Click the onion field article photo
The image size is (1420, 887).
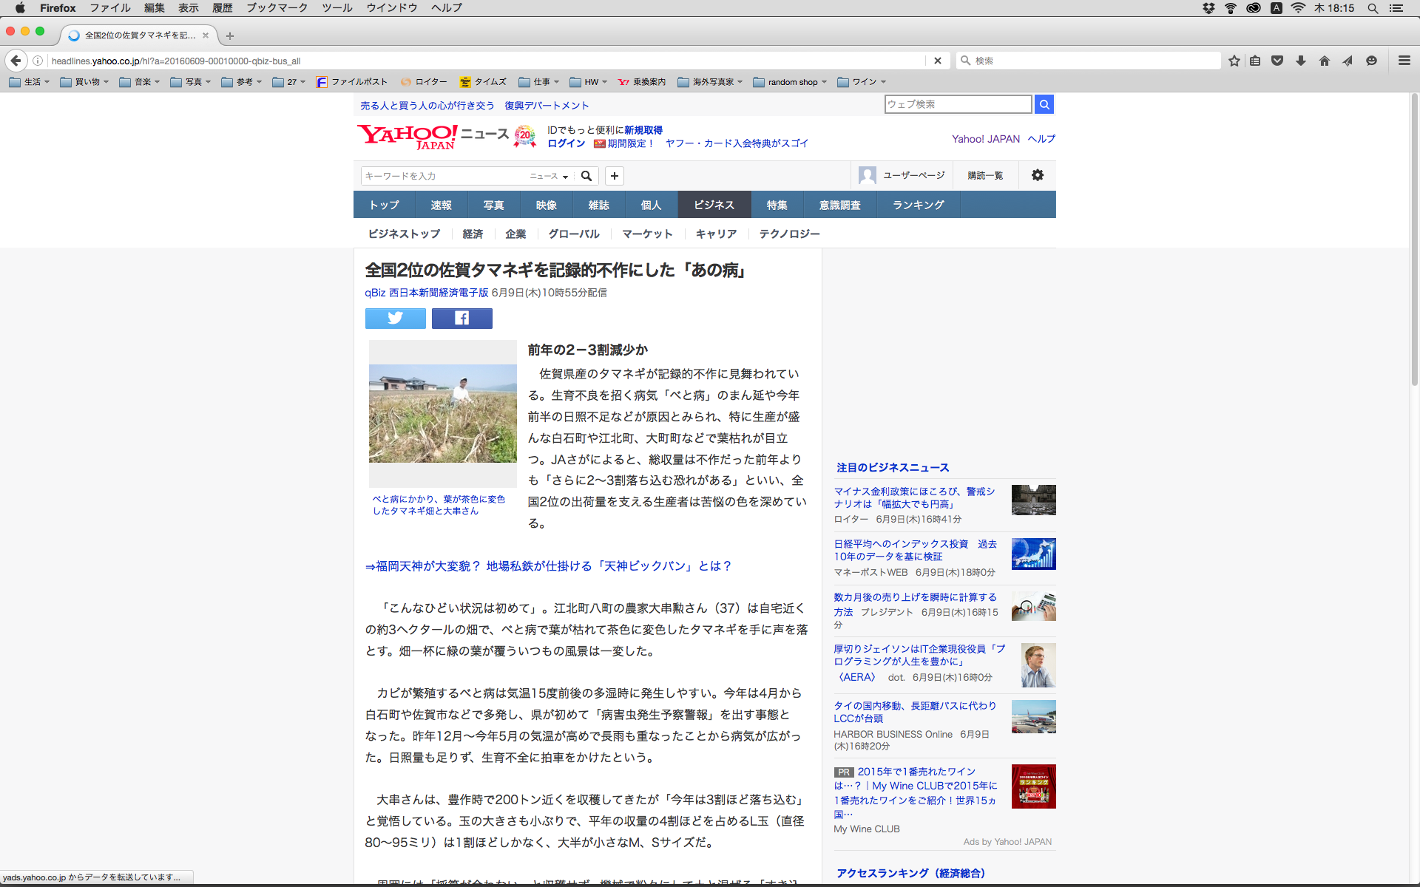pyautogui.click(x=442, y=413)
